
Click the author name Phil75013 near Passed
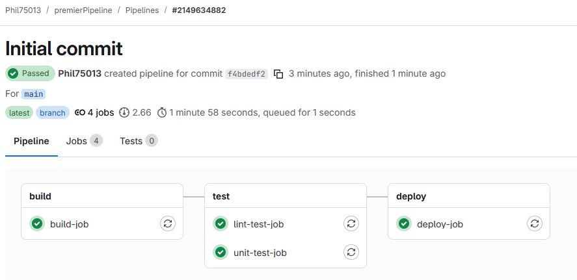(79, 73)
